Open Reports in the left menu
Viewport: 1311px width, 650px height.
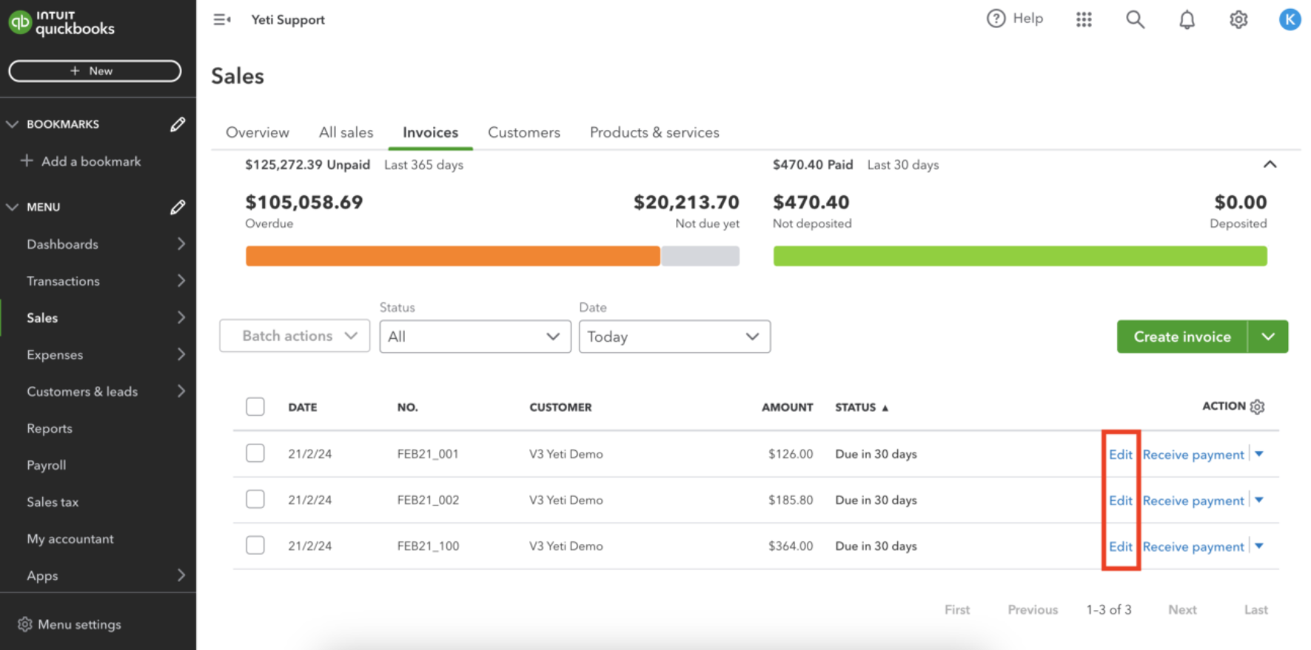coord(50,429)
